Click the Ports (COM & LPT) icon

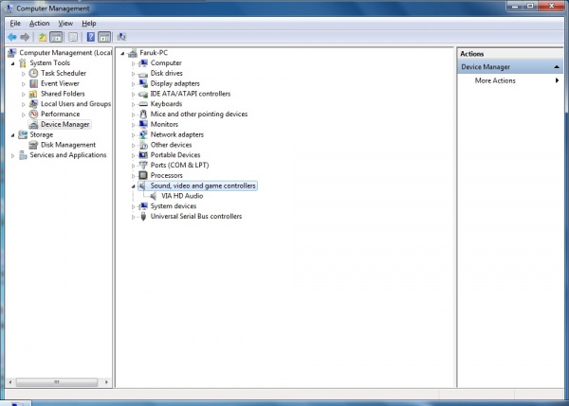coord(143,166)
